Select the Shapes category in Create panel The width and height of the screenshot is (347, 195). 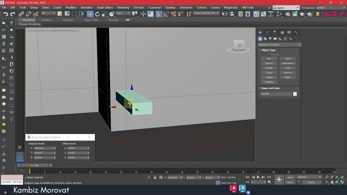click(x=265, y=38)
